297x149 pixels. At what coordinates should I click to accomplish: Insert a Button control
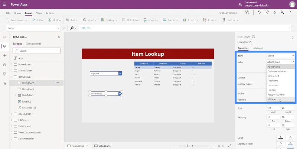coord(54,20)
